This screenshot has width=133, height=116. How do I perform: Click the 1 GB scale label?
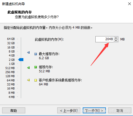point(12,64)
